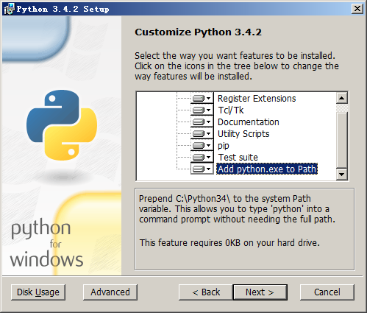
Task: Open the Tcl/Tk feature install icon
Action: coord(202,110)
